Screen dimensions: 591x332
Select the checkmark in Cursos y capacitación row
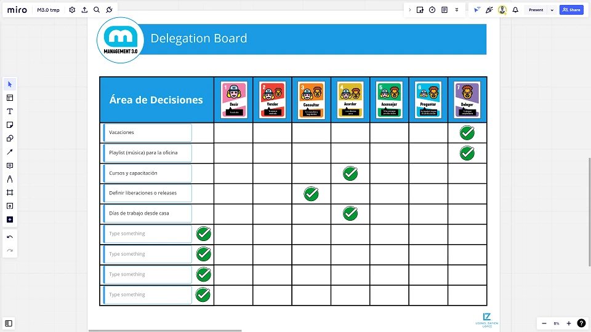(350, 174)
